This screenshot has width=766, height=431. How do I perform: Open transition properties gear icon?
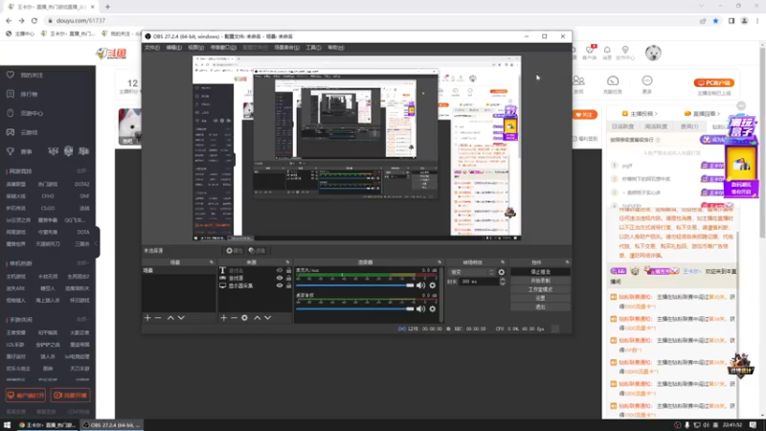501,272
